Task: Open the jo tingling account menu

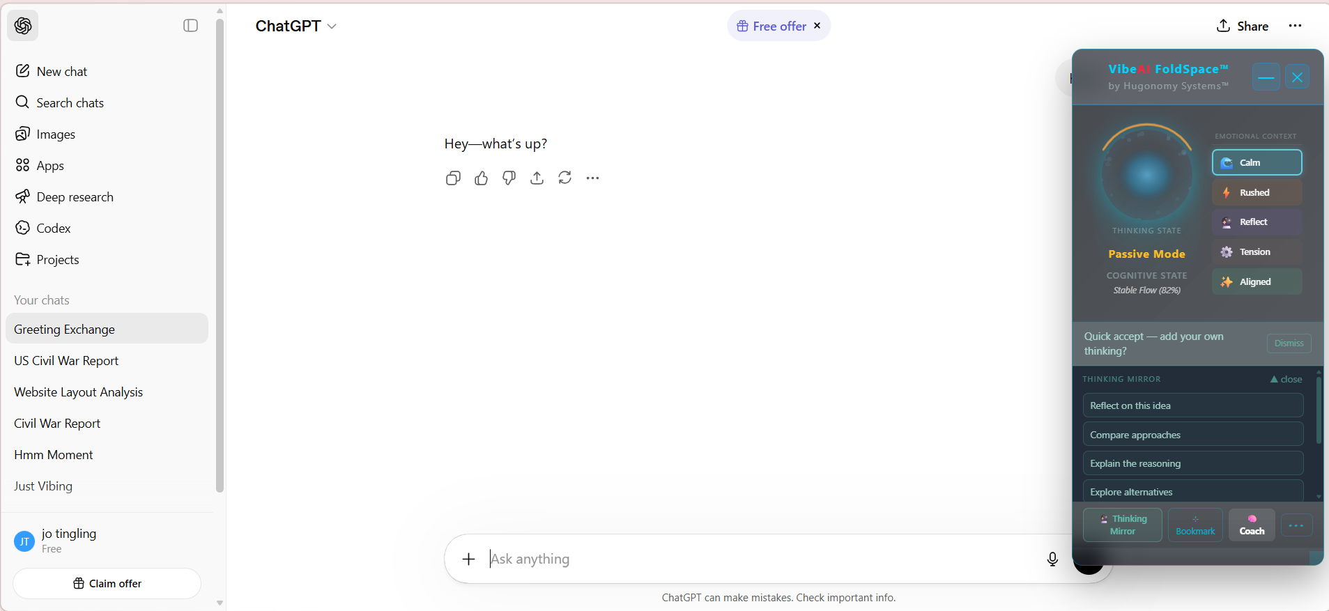Action: pyautogui.click(x=107, y=541)
